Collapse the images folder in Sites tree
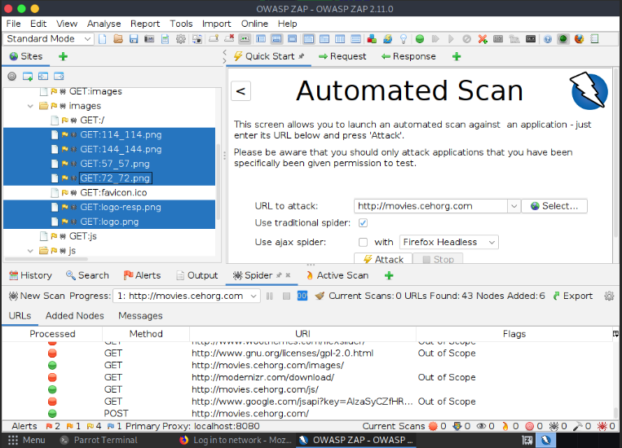The width and height of the screenshot is (622, 448). tap(32, 106)
